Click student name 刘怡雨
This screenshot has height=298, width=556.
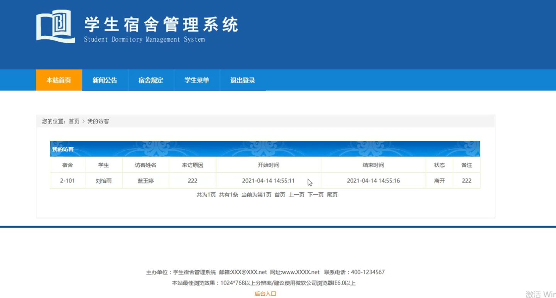pyautogui.click(x=103, y=181)
